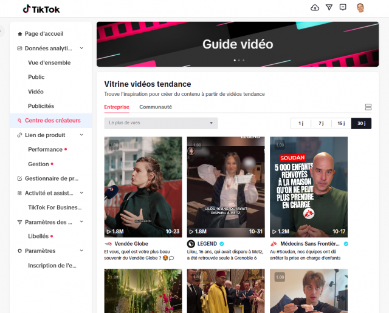Collapse the Données analytiques section
Viewport: 389px width, 313px height.
click(x=81, y=48)
